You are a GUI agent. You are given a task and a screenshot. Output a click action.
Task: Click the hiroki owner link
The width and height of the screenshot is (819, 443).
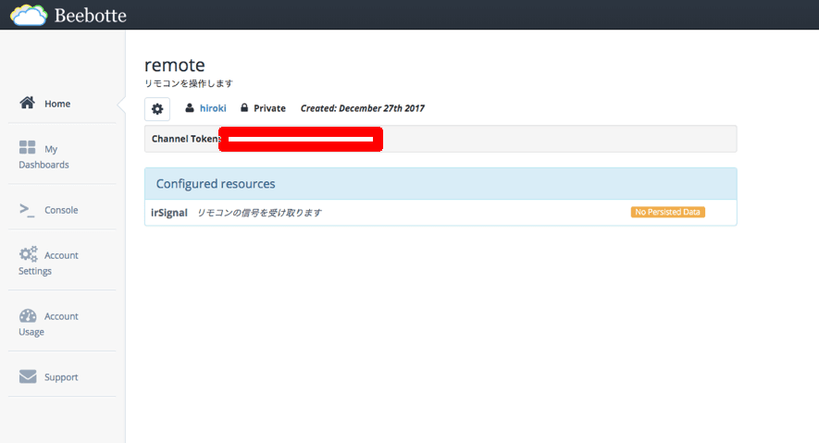click(x=213, y=108)
